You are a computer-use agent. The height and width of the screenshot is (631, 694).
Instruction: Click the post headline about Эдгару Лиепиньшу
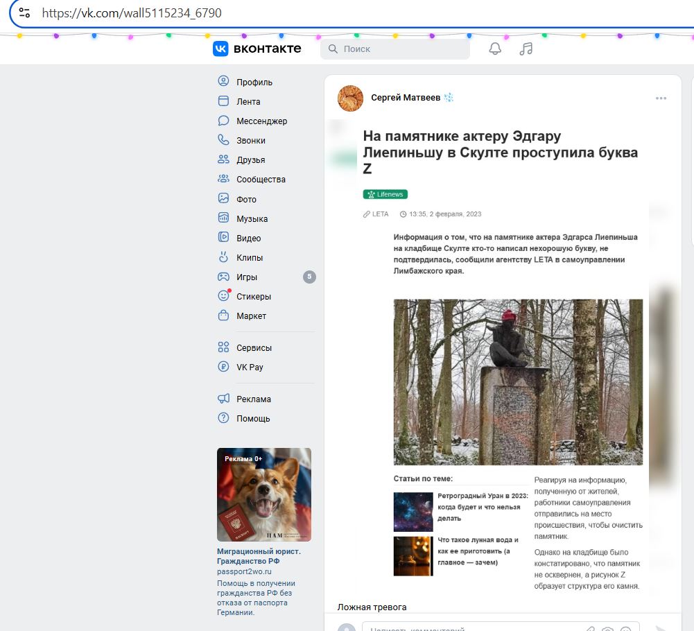500,153
